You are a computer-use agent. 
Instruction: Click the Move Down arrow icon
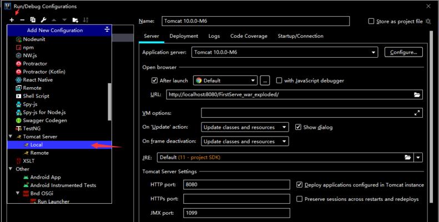coord(64,20)
